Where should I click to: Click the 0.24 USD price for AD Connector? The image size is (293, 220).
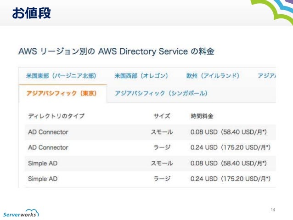pyautogui.click(x=231, y=147)
